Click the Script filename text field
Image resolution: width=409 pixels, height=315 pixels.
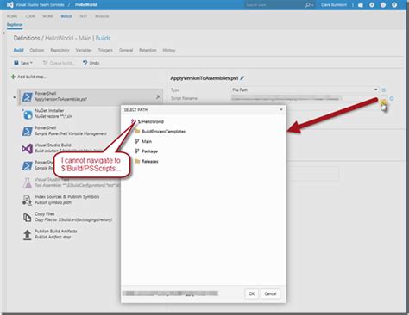click(305, 98)
